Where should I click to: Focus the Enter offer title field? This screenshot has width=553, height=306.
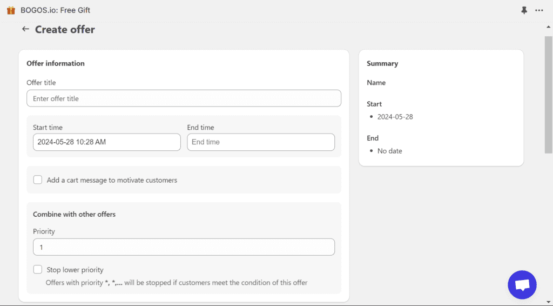184,98
